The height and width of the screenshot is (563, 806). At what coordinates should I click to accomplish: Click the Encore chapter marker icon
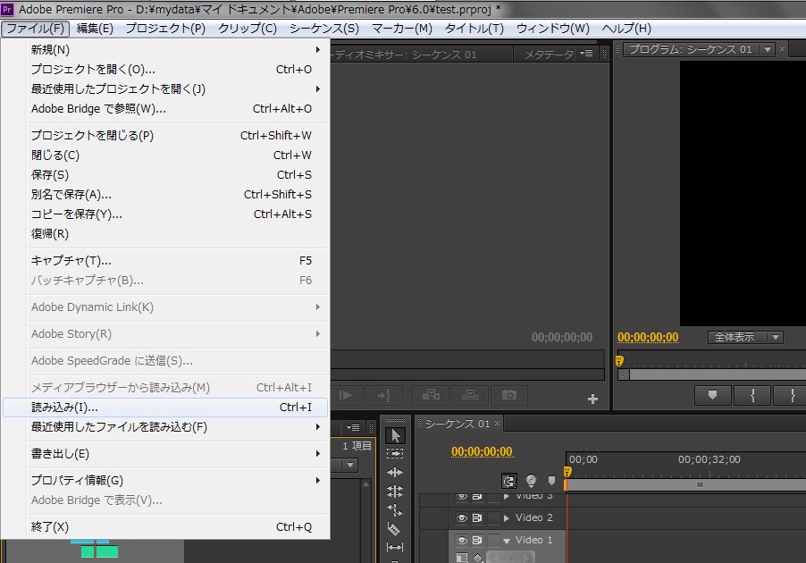531,481
